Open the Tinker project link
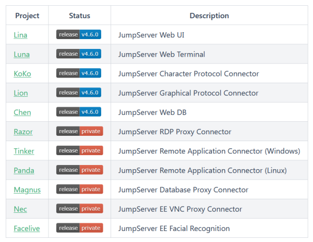The height and width of the screenshot is (242, 313). tap(24, 151)
